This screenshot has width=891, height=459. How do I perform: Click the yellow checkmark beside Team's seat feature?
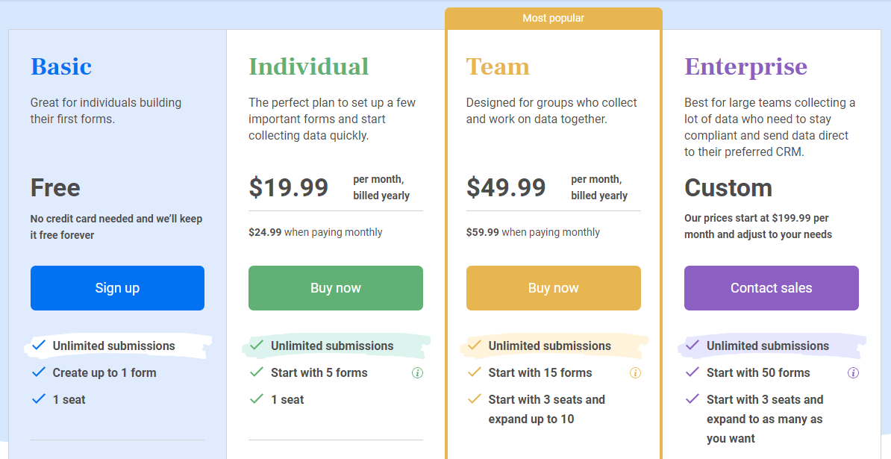click(475, 399)
